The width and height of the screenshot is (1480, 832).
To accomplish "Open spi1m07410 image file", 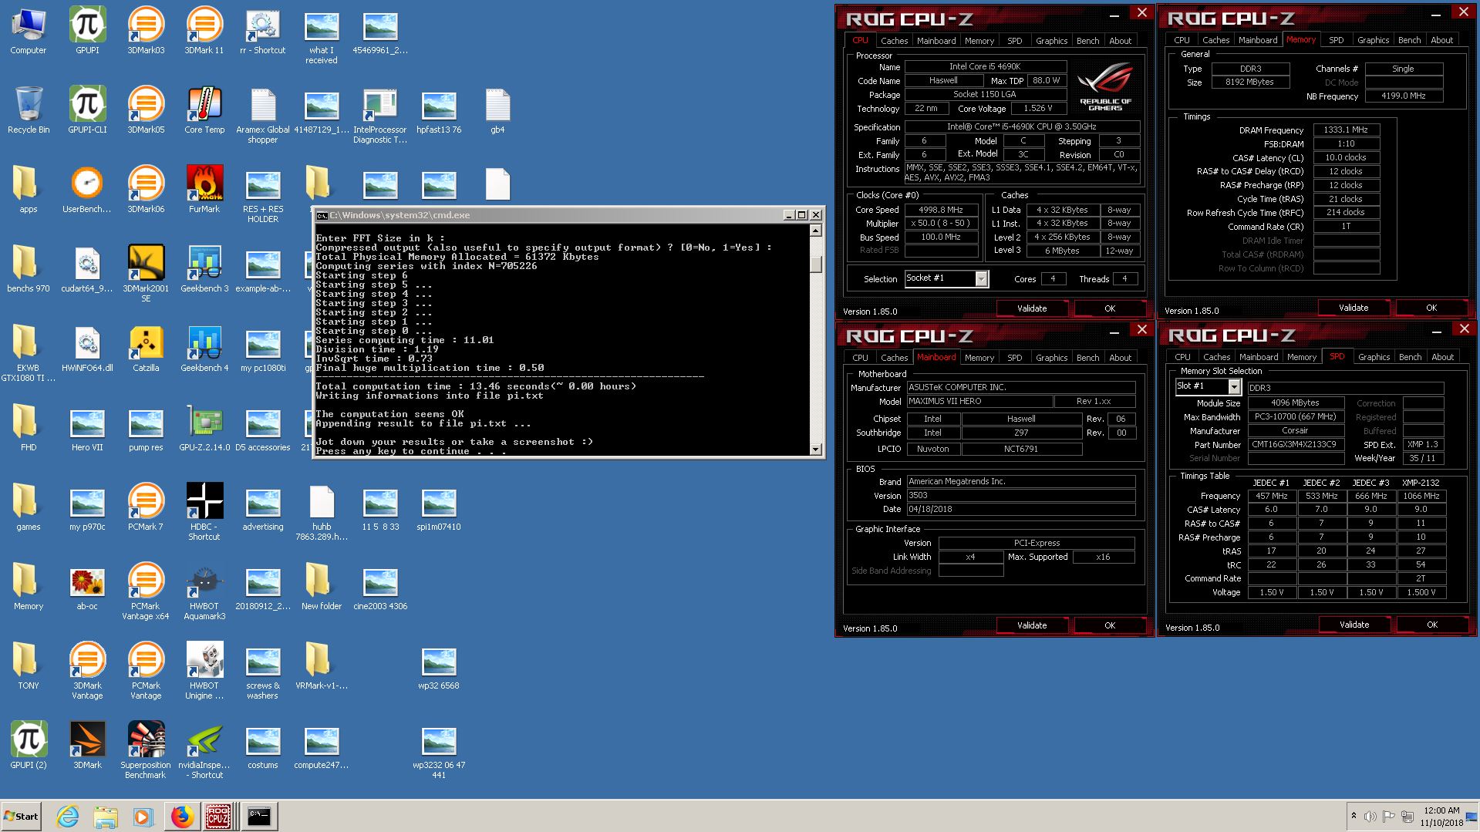I will (439, 507).
